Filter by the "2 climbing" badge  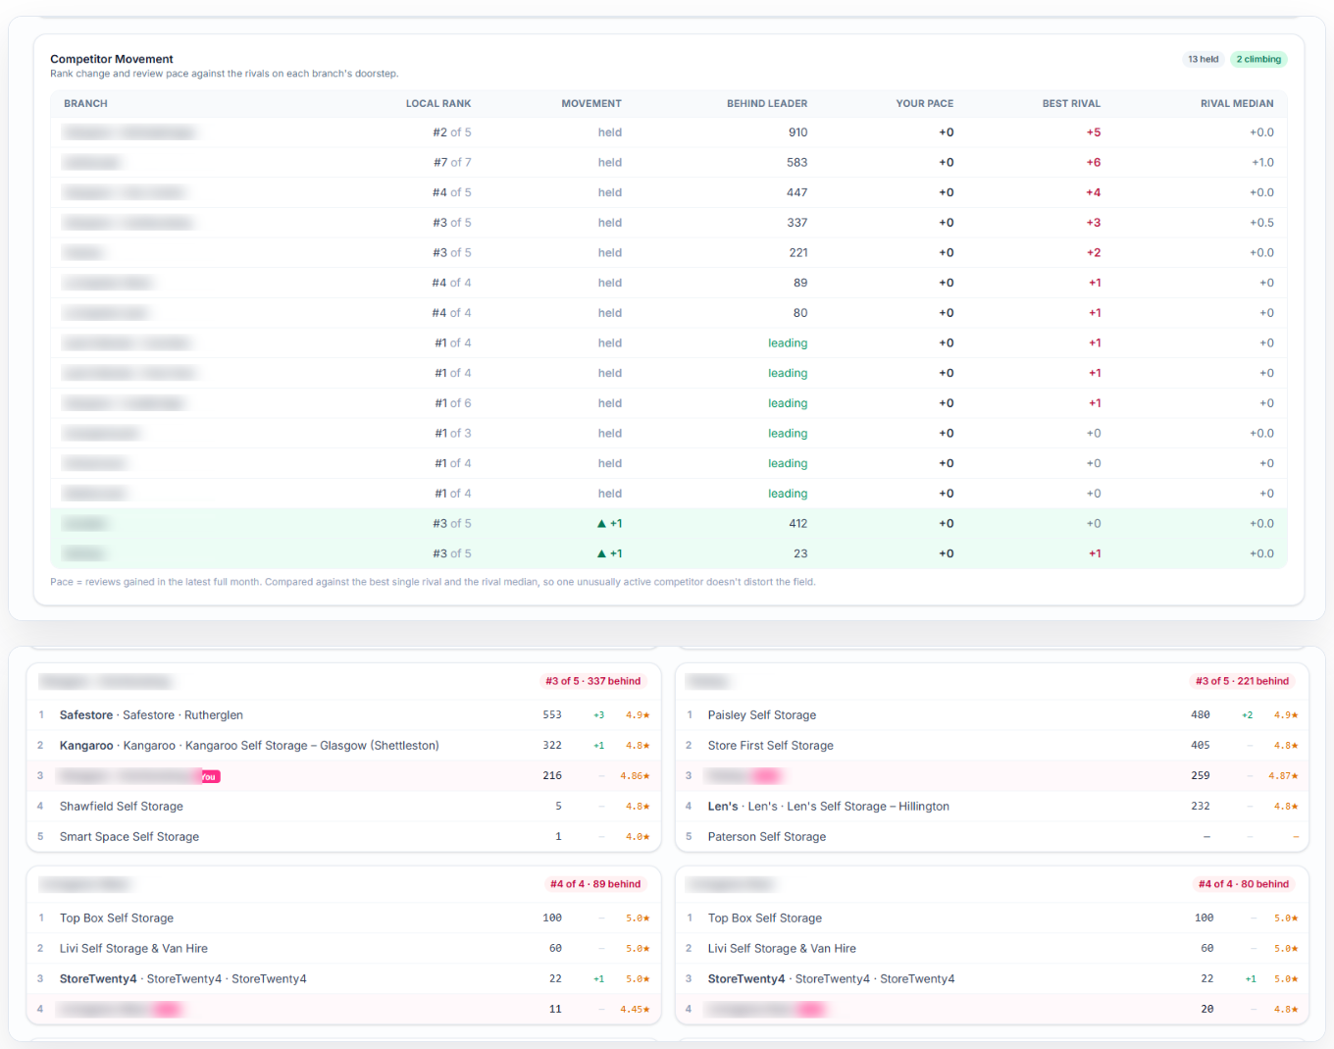1258,59
